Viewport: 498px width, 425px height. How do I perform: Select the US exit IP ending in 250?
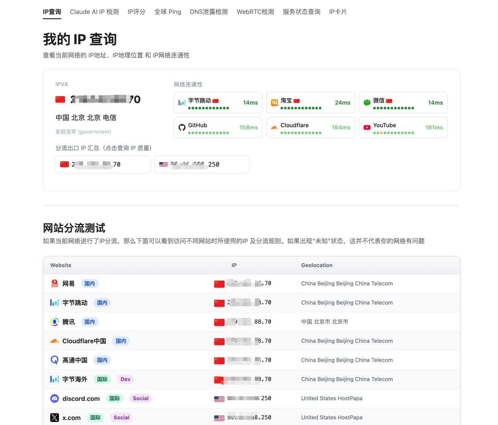click(202, 164)
